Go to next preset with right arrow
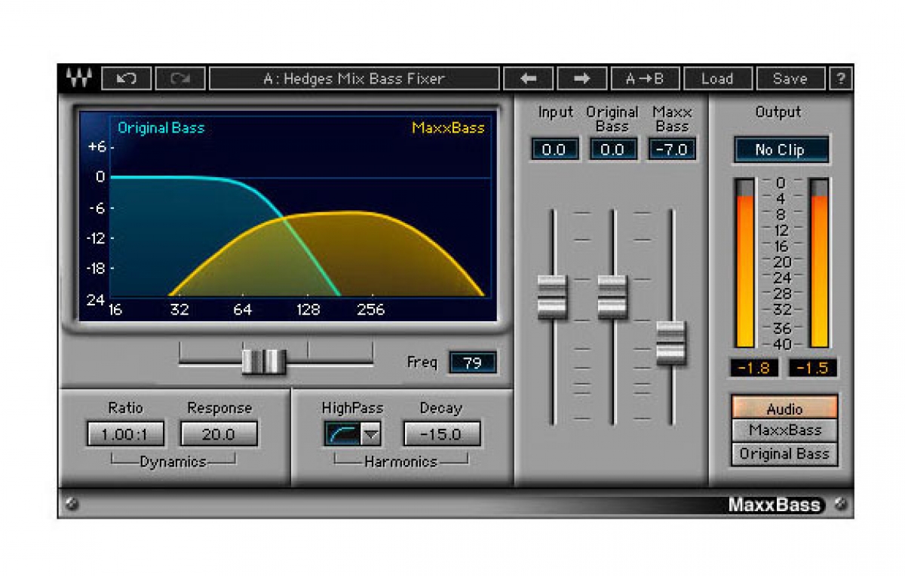 click(x=581, y=78)
